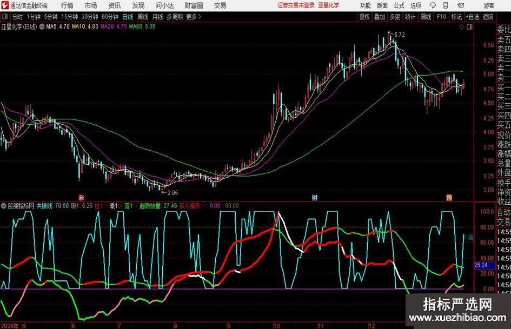Image resolution: width=511 pixels, height=329 pixels.
Task: Open F10 company info
Action: point(441,17)
